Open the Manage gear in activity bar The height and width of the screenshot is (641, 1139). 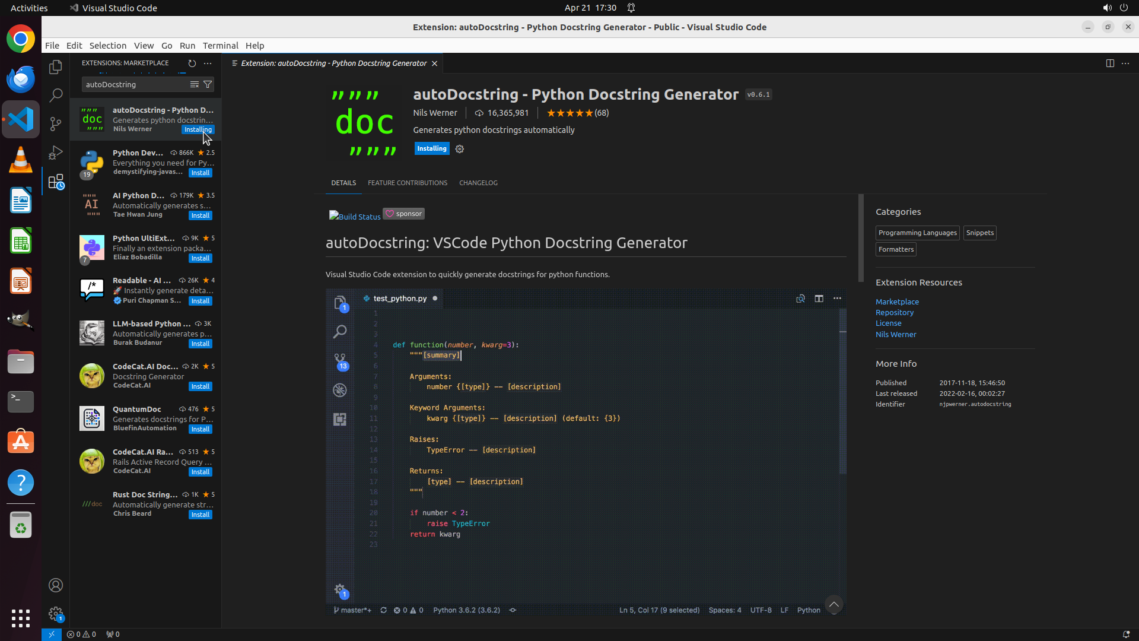click(56, 613)
